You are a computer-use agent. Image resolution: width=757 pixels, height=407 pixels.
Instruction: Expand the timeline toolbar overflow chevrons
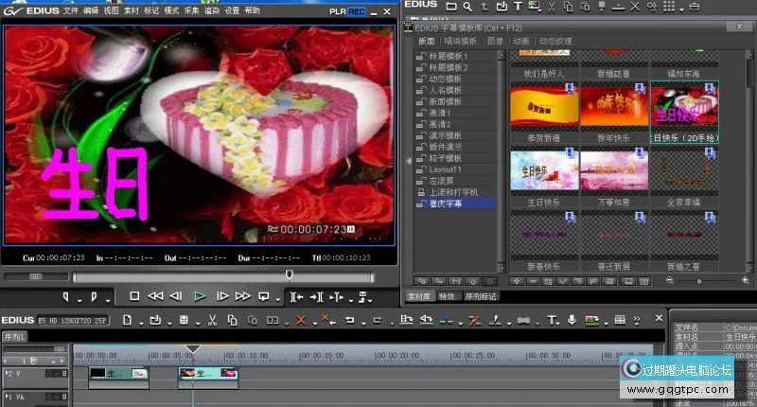[637, 320]
